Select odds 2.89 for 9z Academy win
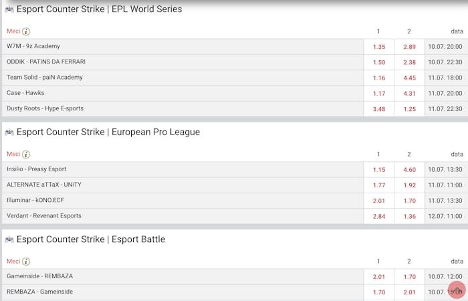 (409, 47)
